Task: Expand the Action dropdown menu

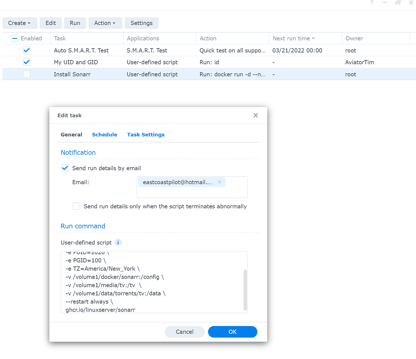Action: [105, 23]
